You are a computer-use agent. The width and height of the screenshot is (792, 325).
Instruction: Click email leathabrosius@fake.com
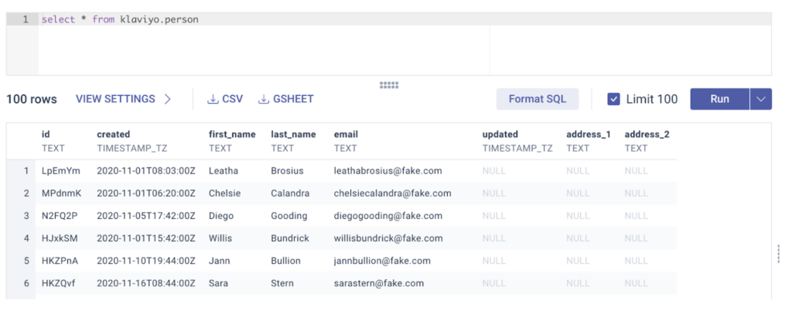(x=388, y=171)
